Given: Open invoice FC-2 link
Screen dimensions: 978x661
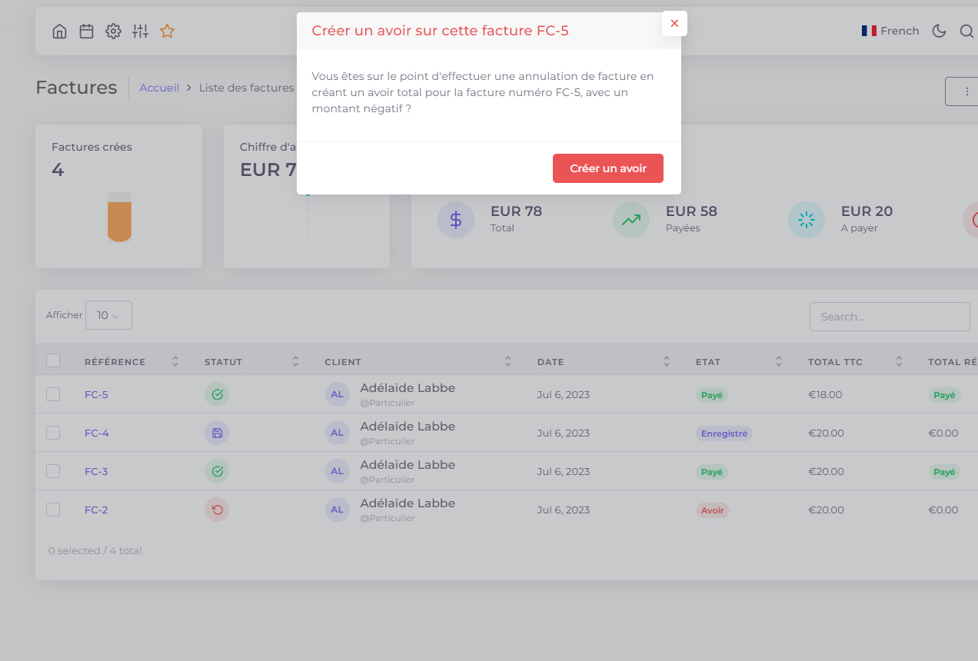Looking at the screenshot, I should (x=96, y=510).
